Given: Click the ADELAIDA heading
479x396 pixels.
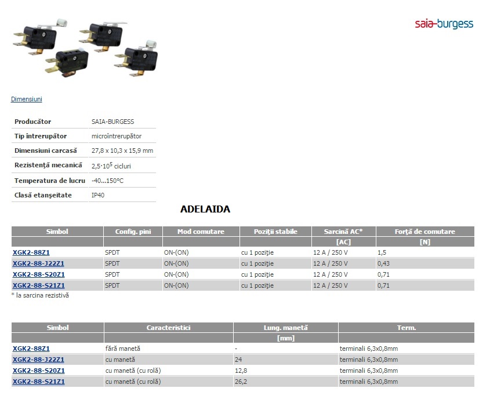Looking at the screenshot, I should click(x=205, y=209).
